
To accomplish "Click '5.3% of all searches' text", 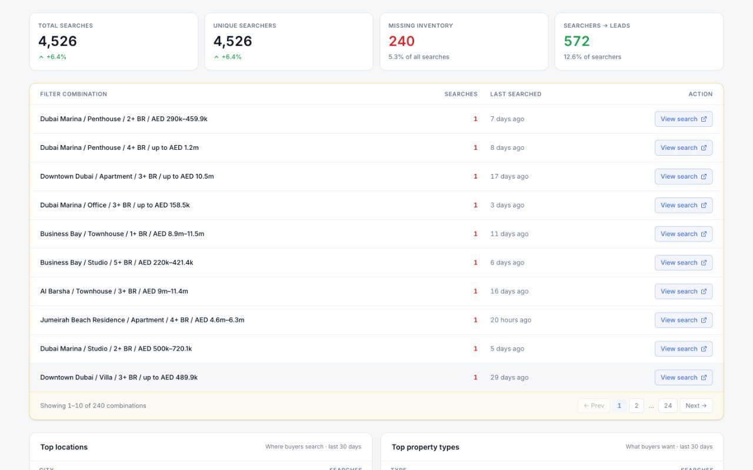I will pyautogui.click(x=419, y=57).
